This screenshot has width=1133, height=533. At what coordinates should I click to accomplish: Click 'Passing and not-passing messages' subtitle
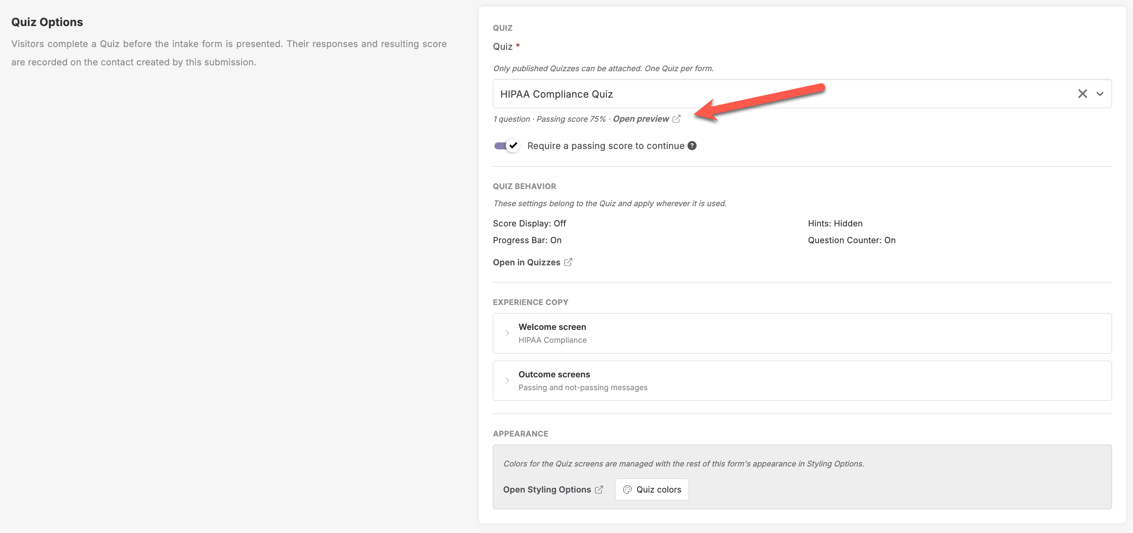tap(583, 387)
